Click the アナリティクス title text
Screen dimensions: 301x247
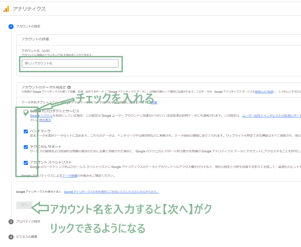coord(30,9)
